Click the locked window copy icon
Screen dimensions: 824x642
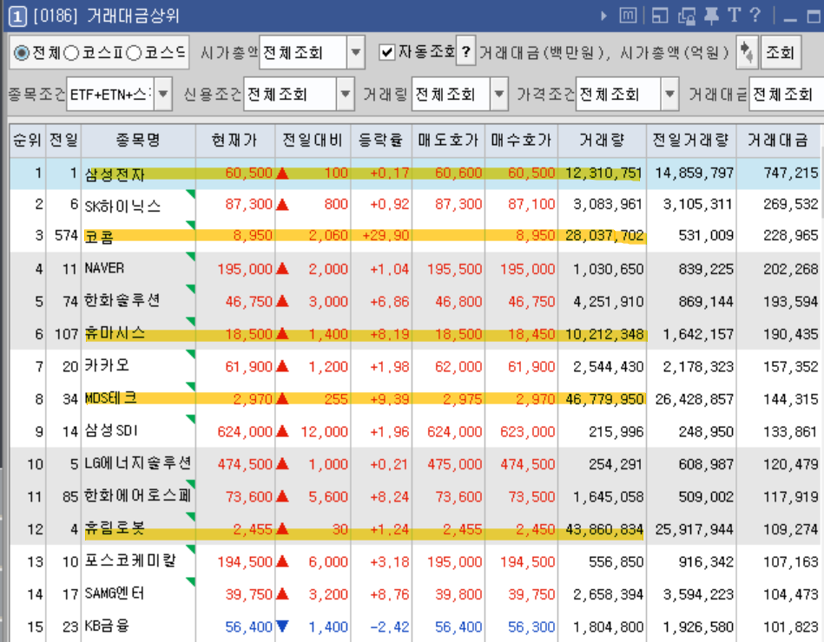(x=686, y=16)
